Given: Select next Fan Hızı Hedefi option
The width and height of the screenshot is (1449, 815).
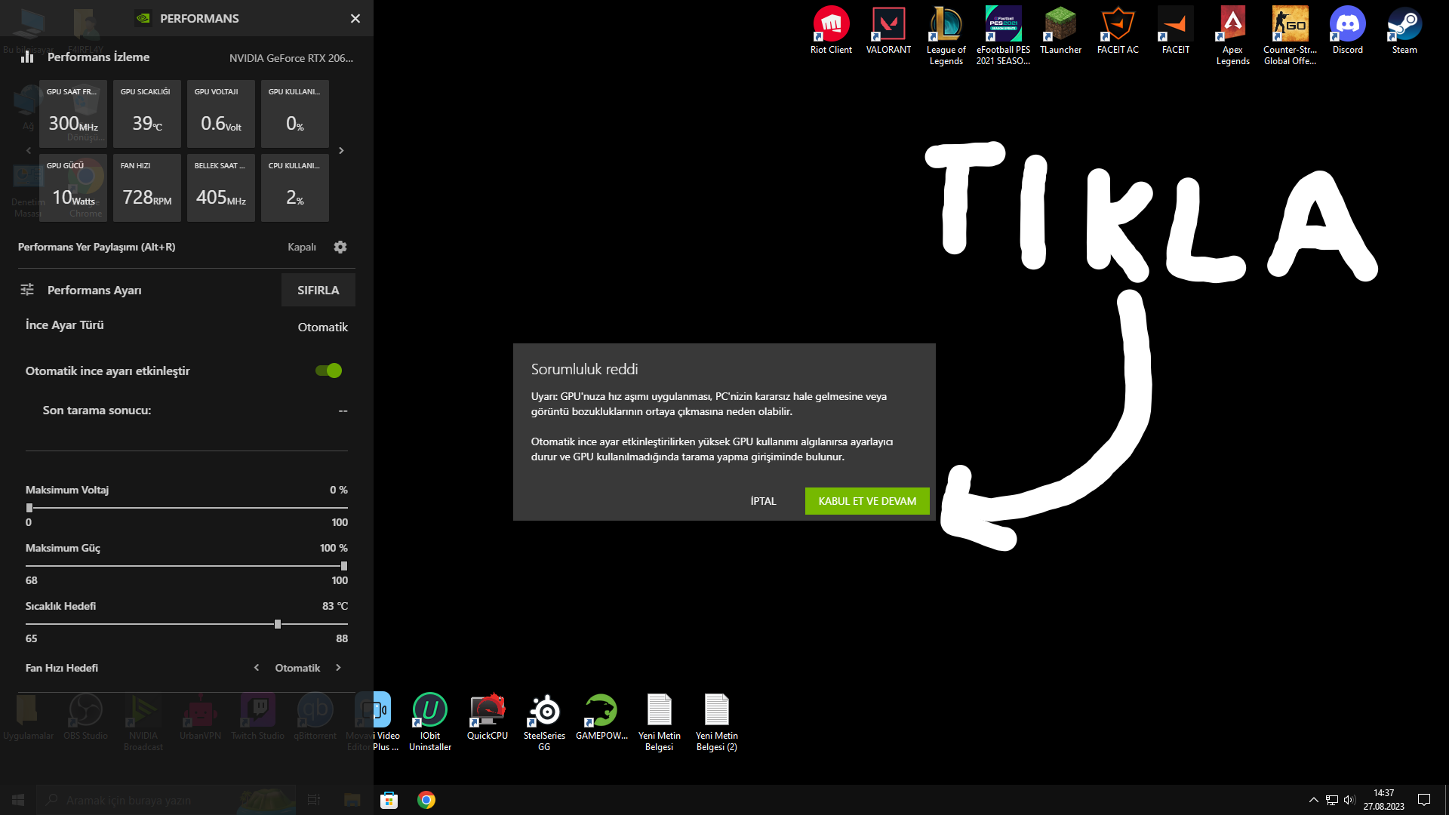Looking at the screenshot, I should [338, 668].
